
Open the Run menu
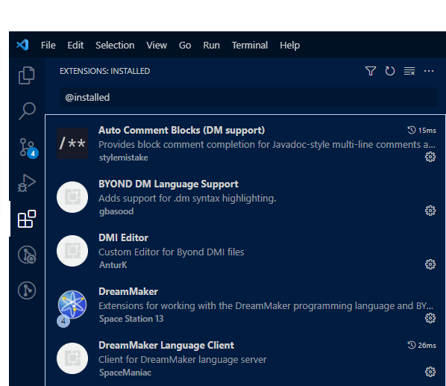211,46
